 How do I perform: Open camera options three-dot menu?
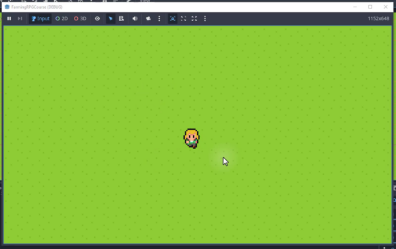(159, 18)
